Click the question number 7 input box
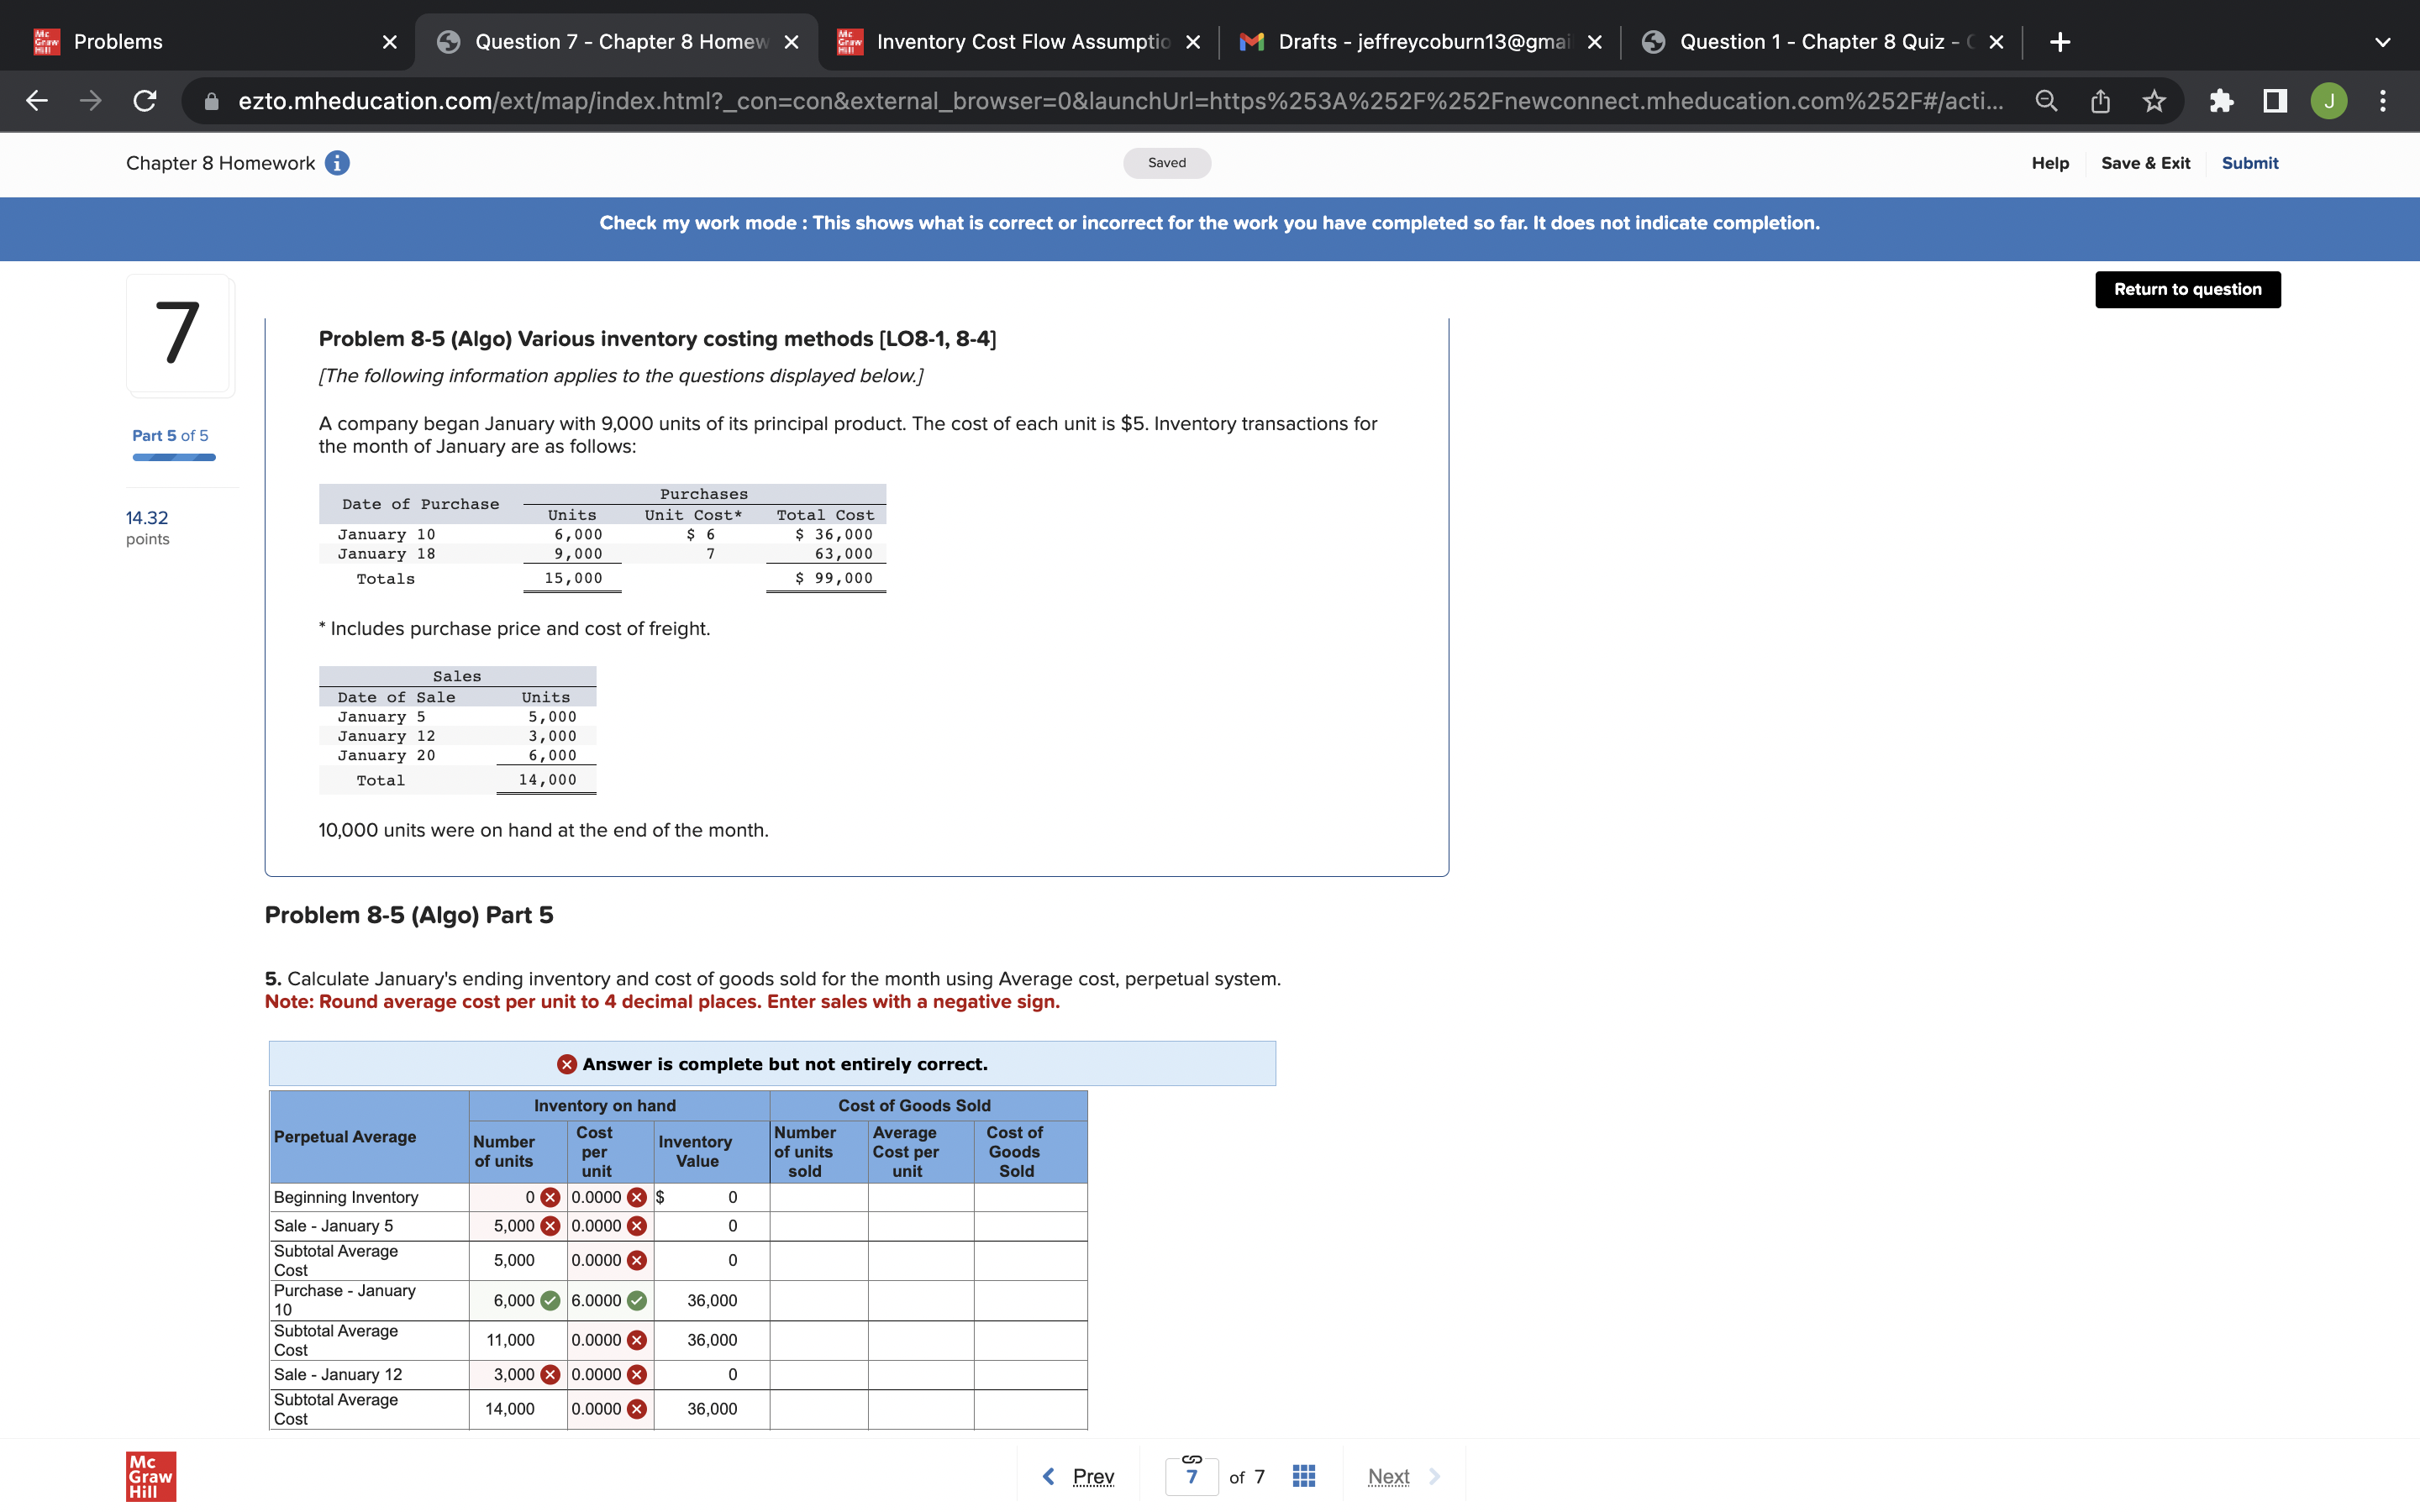This screenshot has width=2420, height=1512. pos(1191,1477)
